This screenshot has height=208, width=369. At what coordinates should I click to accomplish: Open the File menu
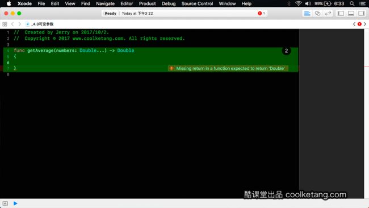click(x=41, y=3)
